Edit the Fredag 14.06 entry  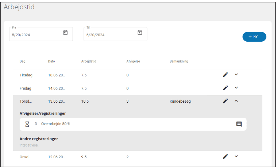tap(225, 88)
